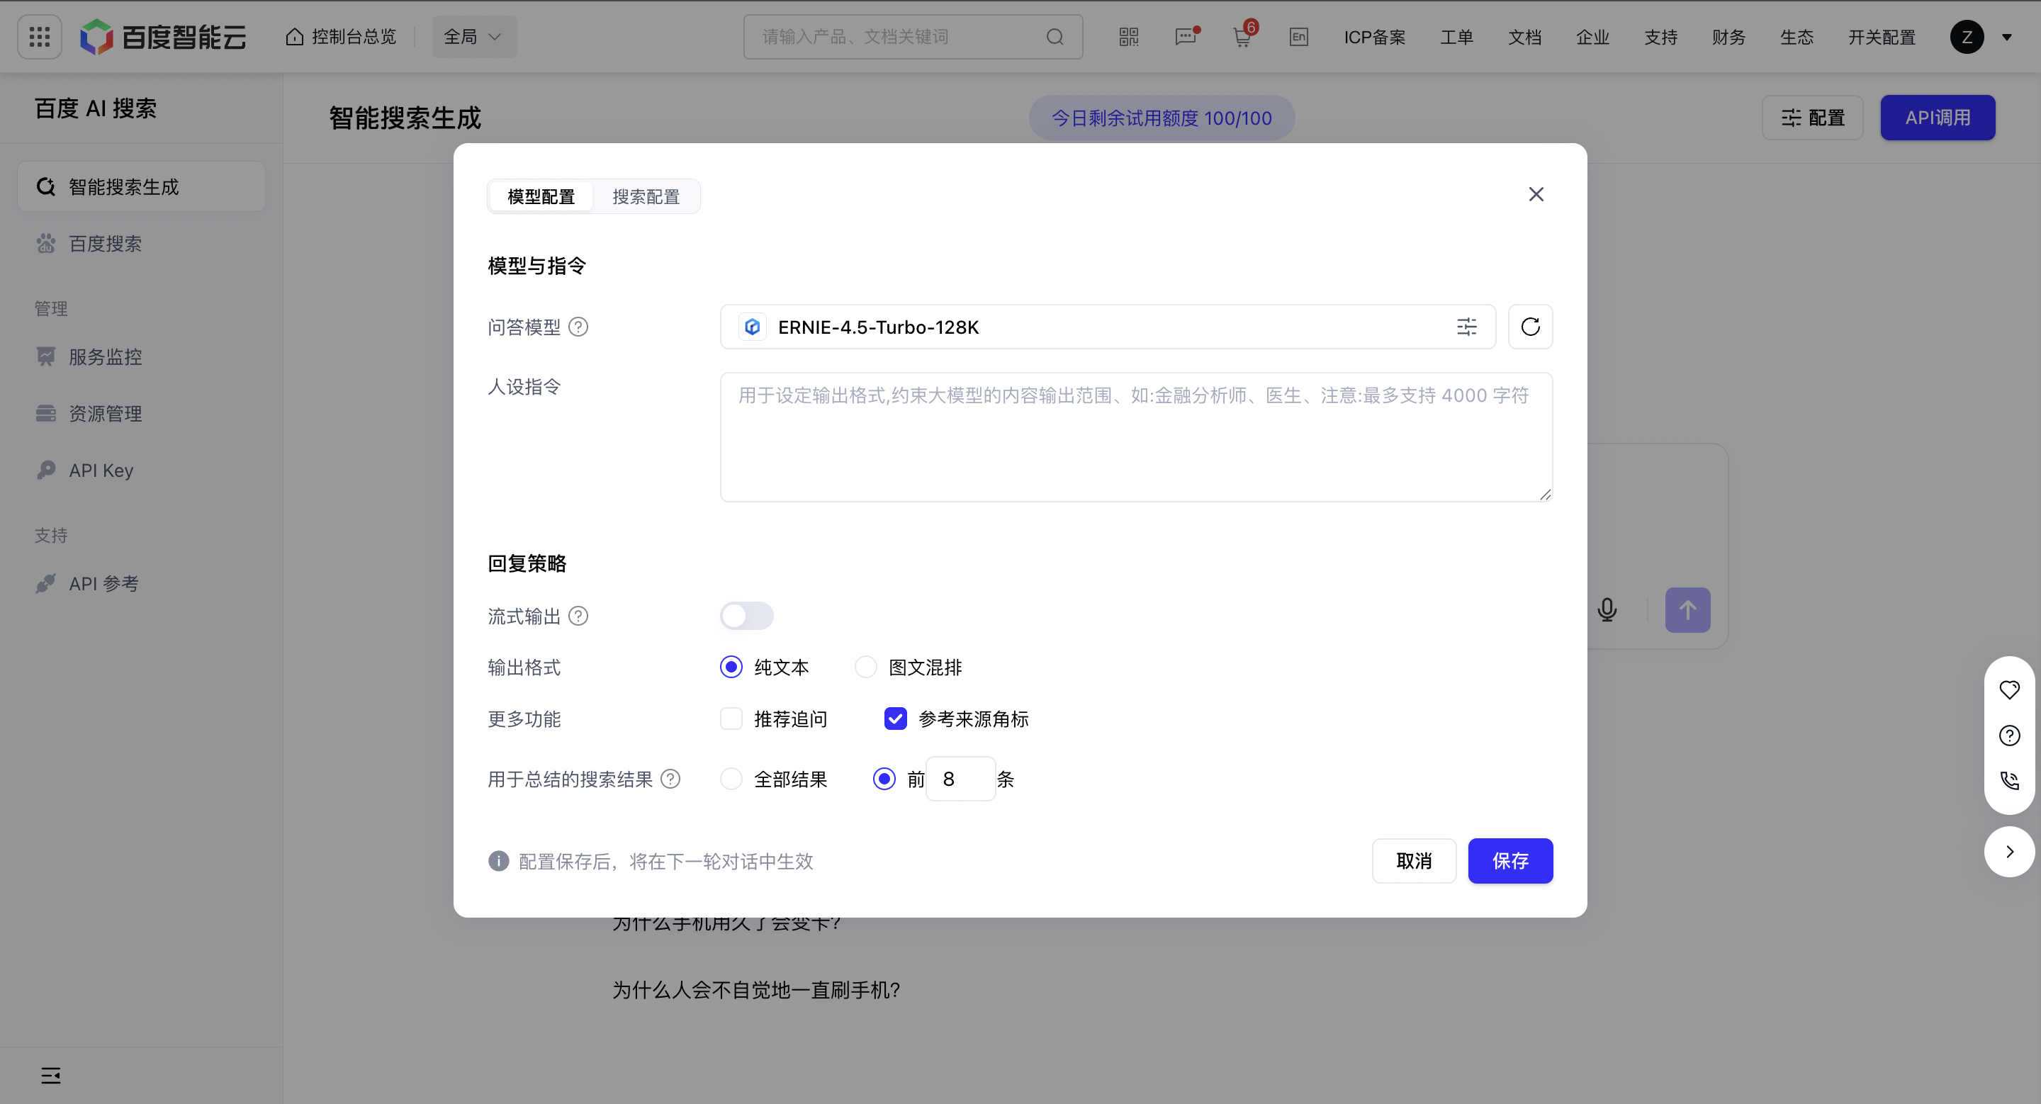Switch to the 搜索配置 tab
Viewport: 2041px width, 1104px height.
645,196
